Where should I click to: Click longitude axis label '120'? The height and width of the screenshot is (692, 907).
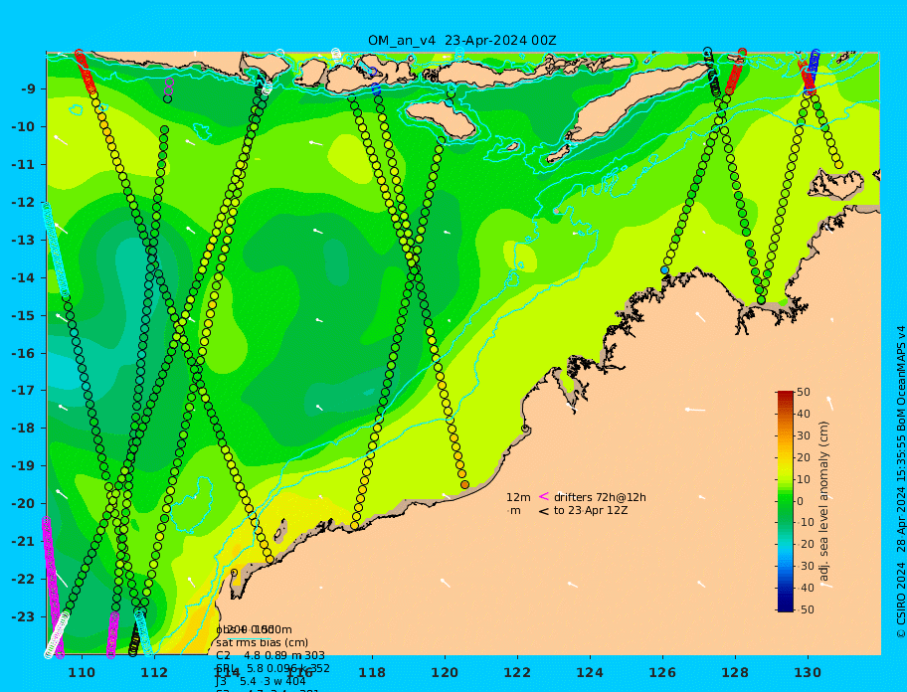(x=445, y=673)
